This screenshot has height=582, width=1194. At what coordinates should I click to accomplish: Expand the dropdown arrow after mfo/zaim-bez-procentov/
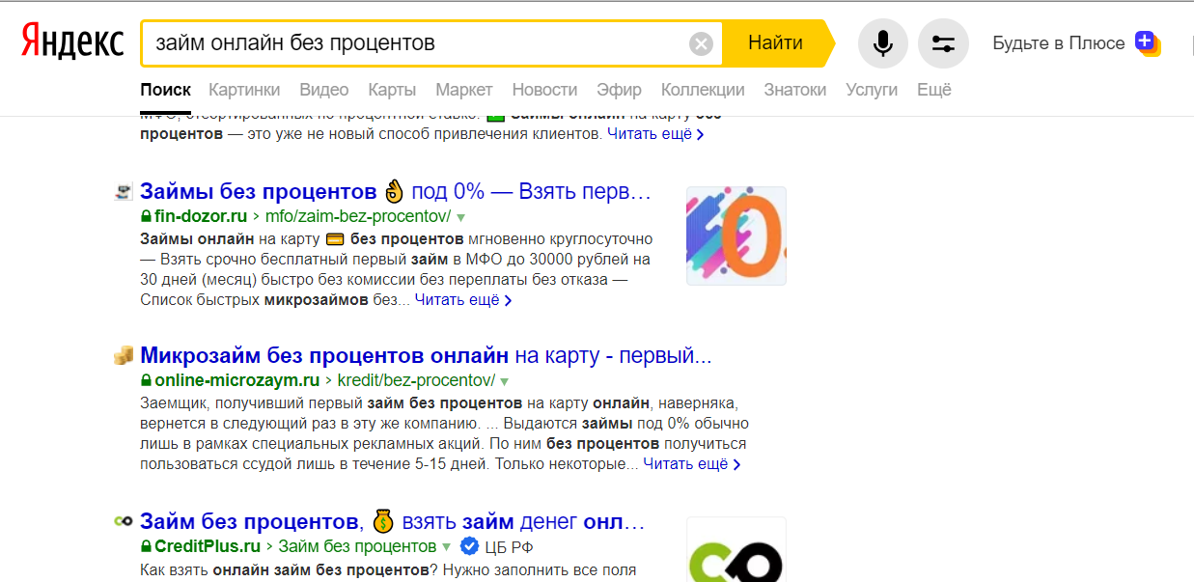point(460,217)
